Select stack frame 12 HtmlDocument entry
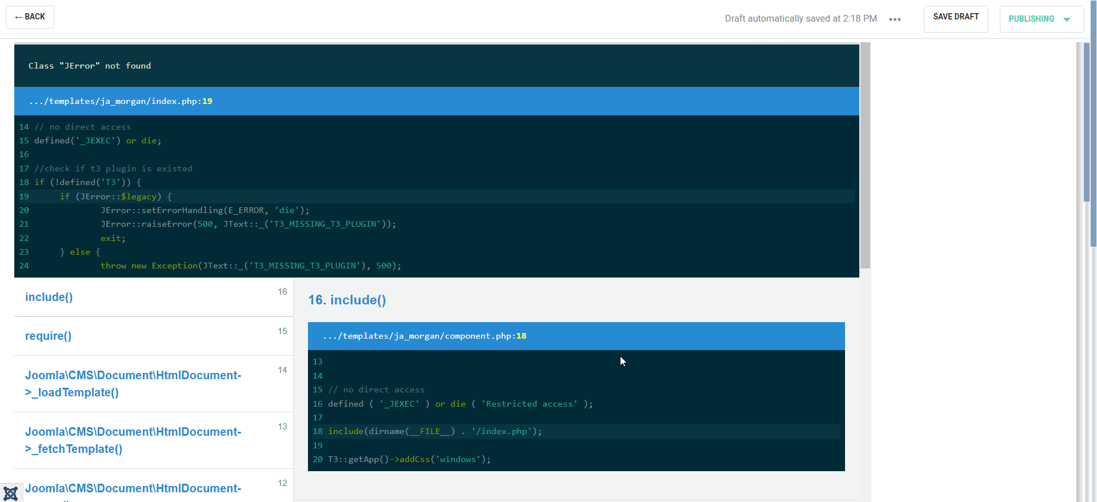This screenshot has height=502, width=1097. click(133, 489)
